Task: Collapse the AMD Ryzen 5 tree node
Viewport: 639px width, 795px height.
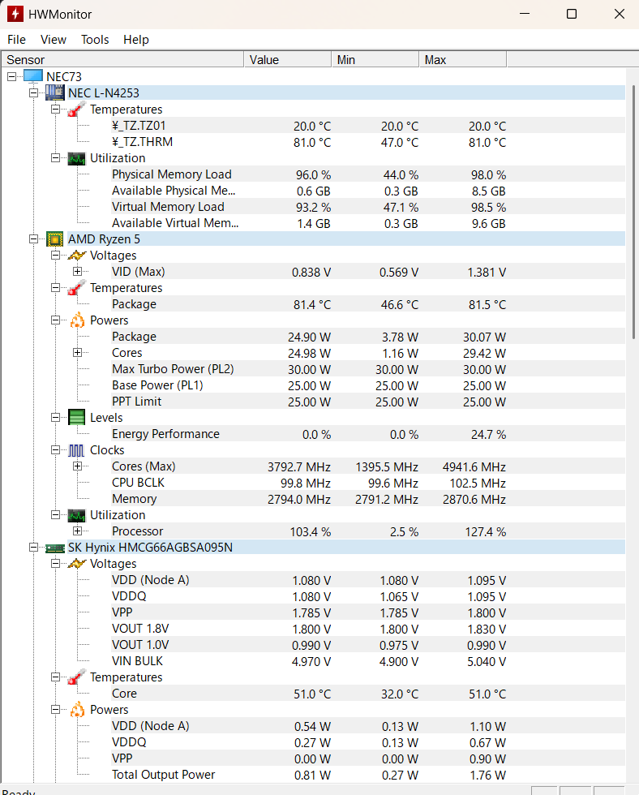Action: 34,238
